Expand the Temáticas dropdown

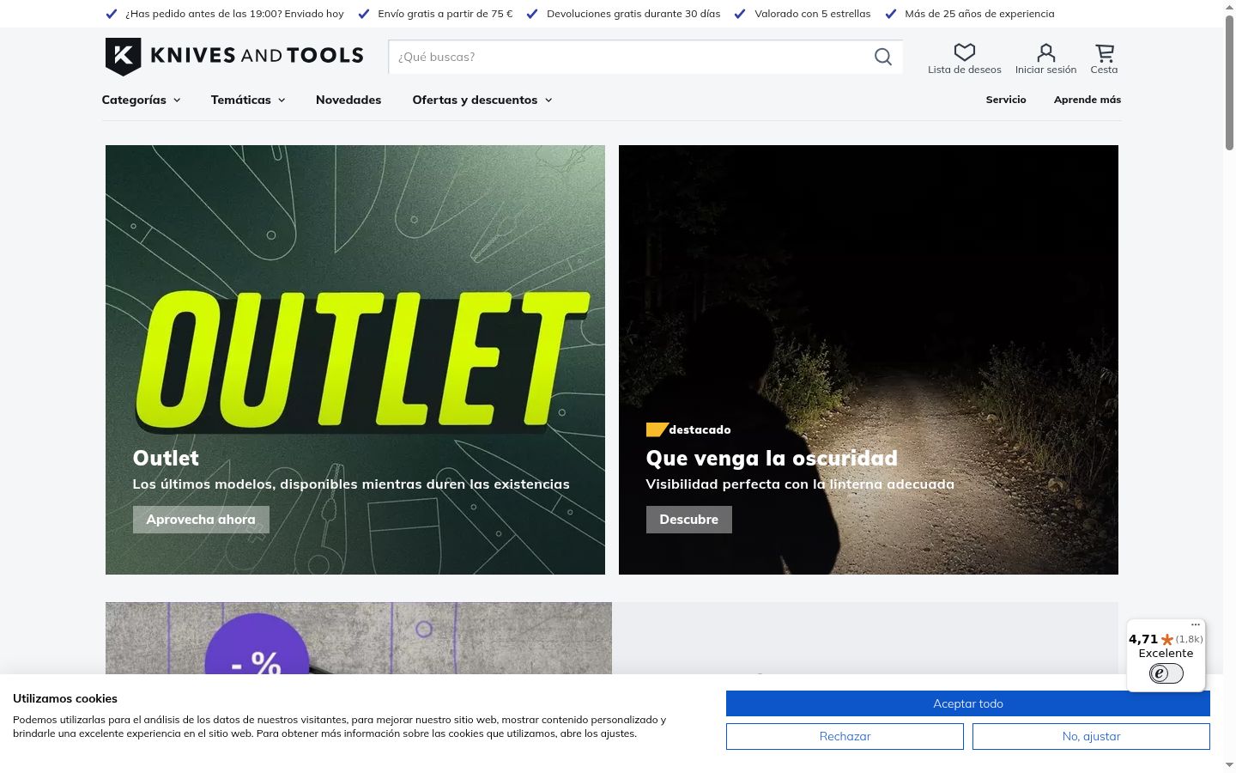248,100
